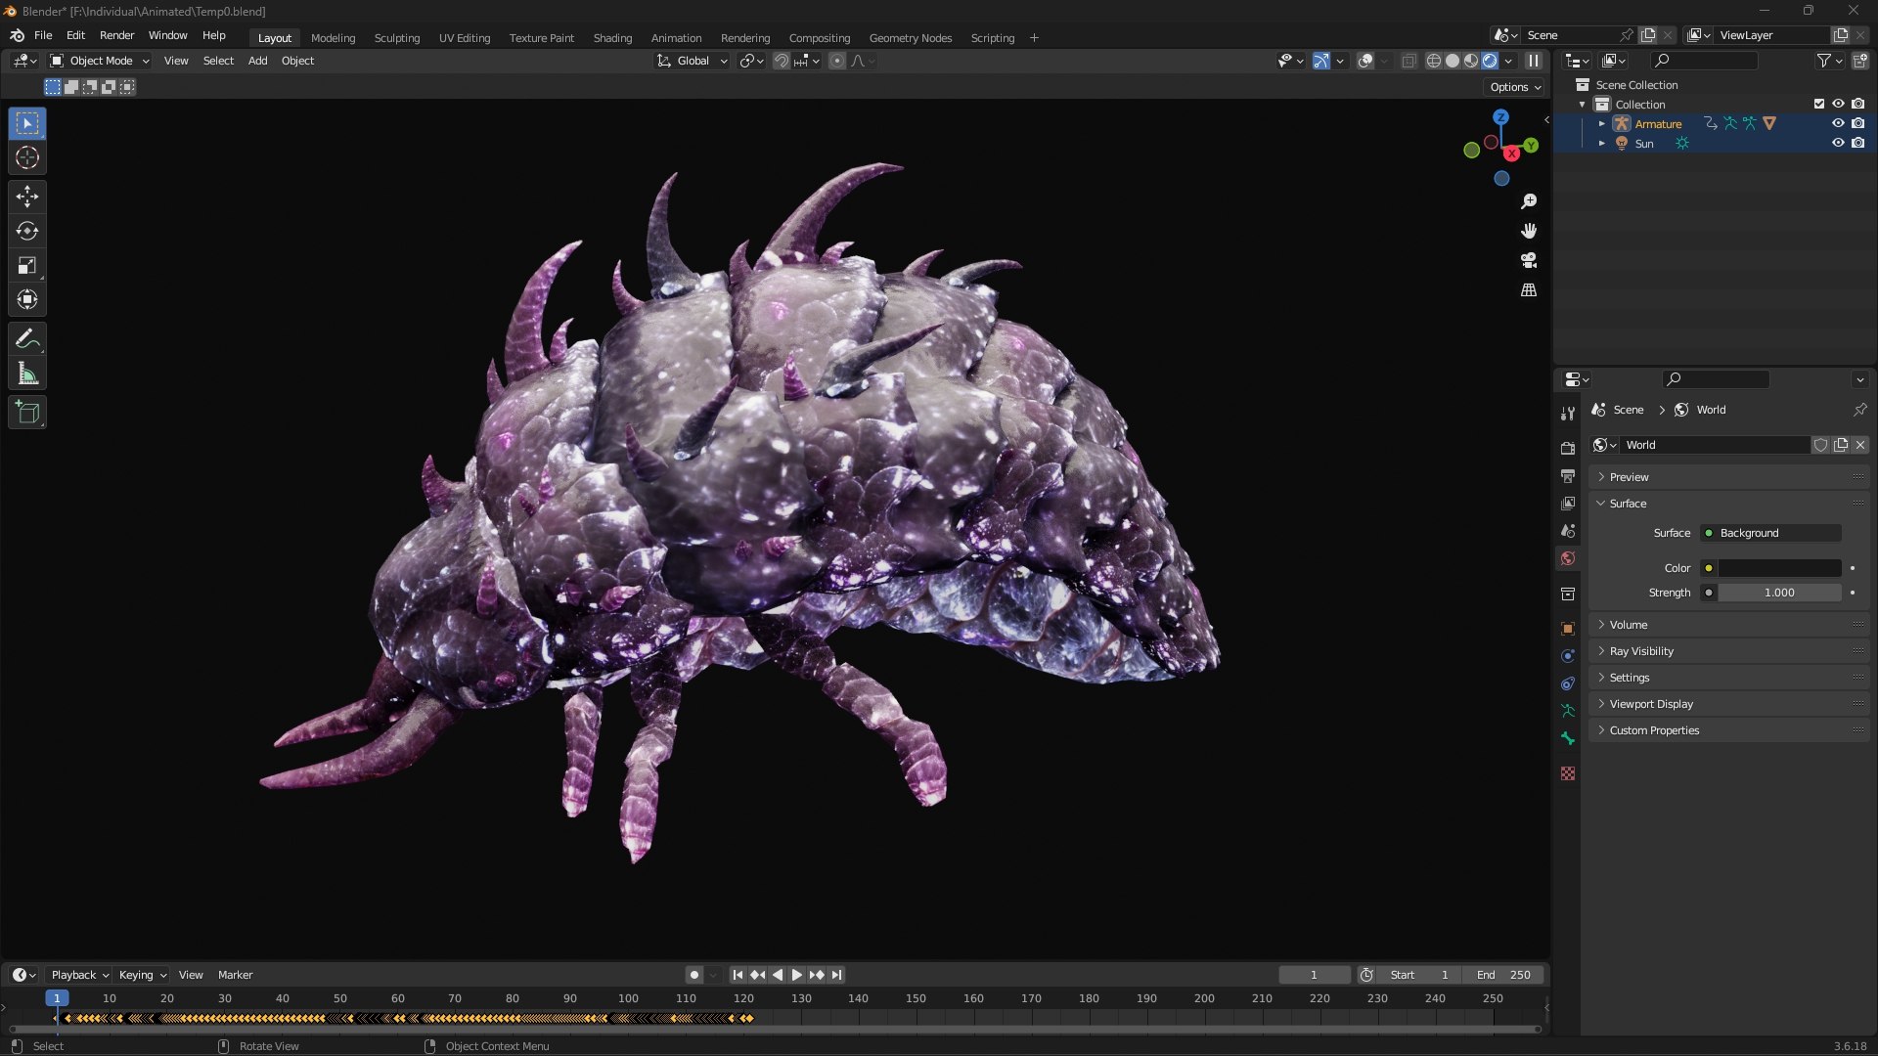1878x1056 pixels.
Task: Switch perspective/orthographic grid icon
Action: click(1529, 290)
